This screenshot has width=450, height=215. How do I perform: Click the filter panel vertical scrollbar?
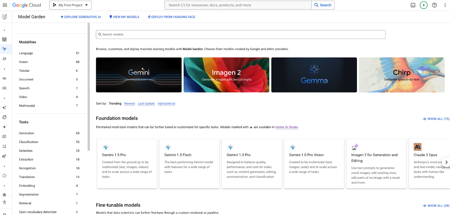(89, 87)
